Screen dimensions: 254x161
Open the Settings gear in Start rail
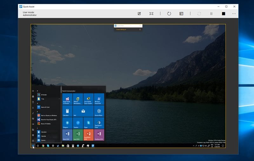click(x=33, y=135)
